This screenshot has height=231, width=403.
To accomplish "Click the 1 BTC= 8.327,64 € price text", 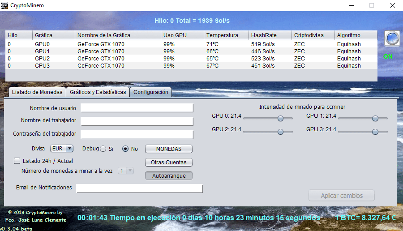I will pos(365,218).
